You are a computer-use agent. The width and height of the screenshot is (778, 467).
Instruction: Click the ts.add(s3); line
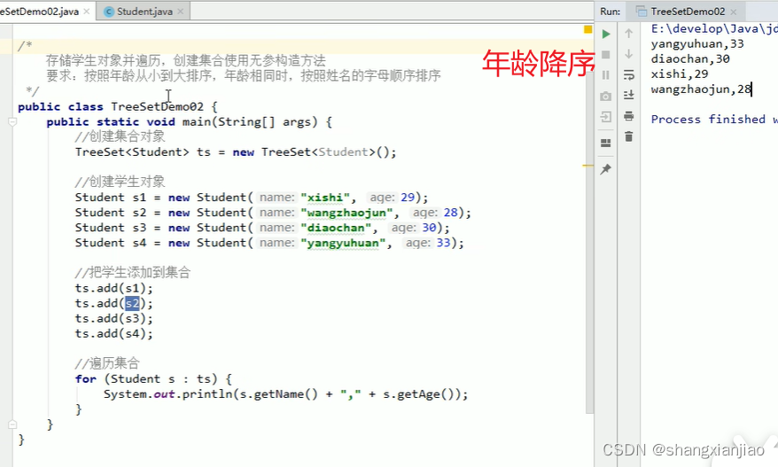click(x=114, y=319)
